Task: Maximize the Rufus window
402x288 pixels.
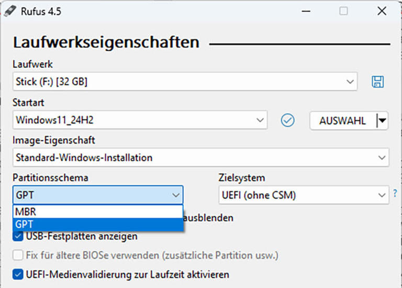Action: pos(343,11)
